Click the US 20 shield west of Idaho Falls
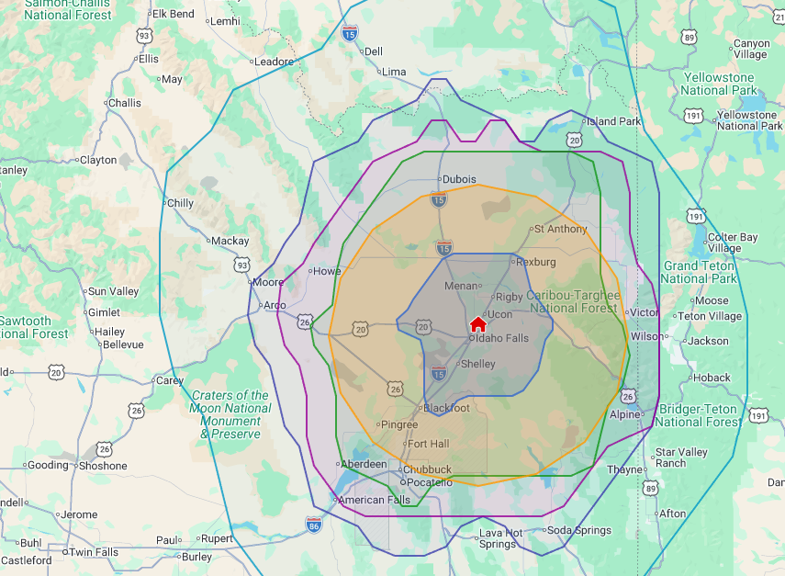The width and height of the screenshot is (785, 576). tap(423, 327)
